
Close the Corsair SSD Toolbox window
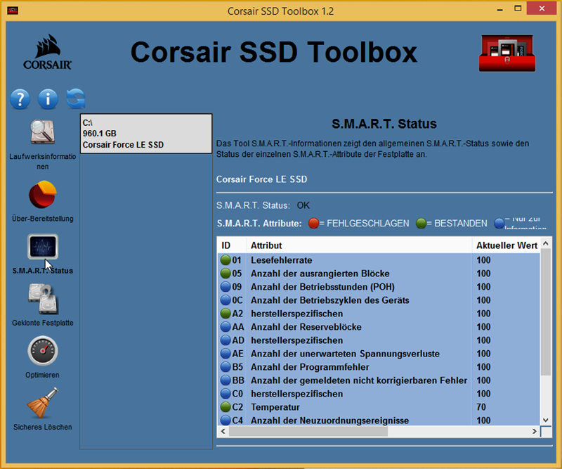542,8
